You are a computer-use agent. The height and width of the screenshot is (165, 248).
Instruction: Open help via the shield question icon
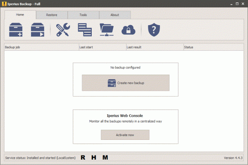click(x=154, y=30)
